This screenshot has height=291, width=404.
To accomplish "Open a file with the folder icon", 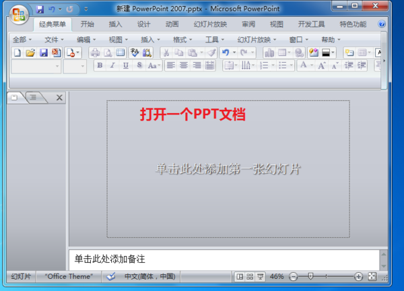I will [x=30, y=53].
